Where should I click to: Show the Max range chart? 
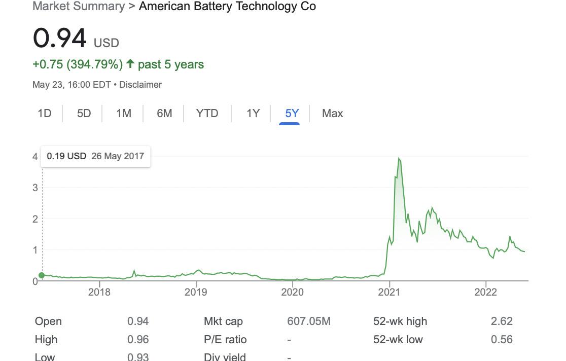(332, 114)
